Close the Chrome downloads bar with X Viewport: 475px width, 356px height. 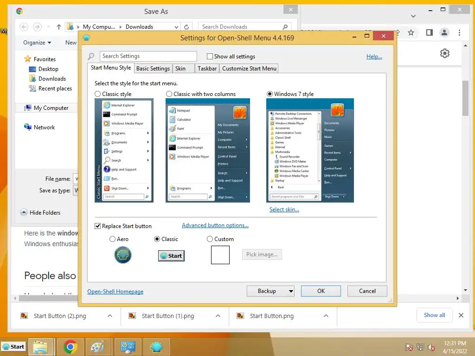point(461,315)
